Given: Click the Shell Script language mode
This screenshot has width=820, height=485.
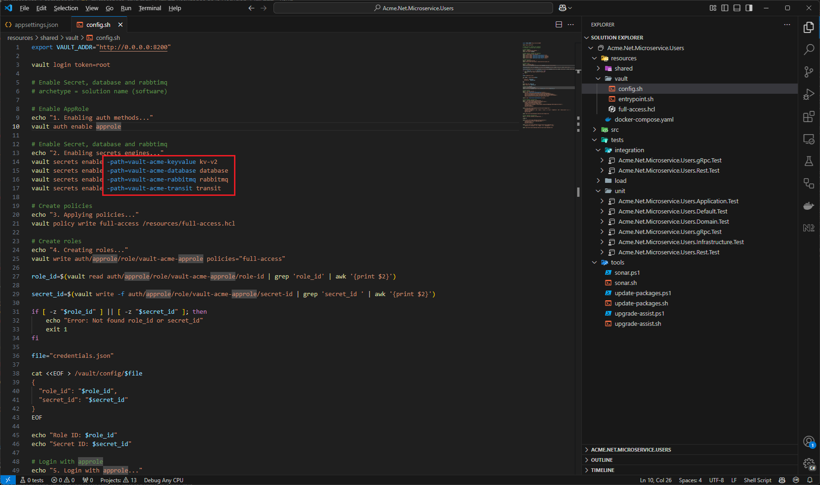Looking at the screenshot, I should (757, 480).
